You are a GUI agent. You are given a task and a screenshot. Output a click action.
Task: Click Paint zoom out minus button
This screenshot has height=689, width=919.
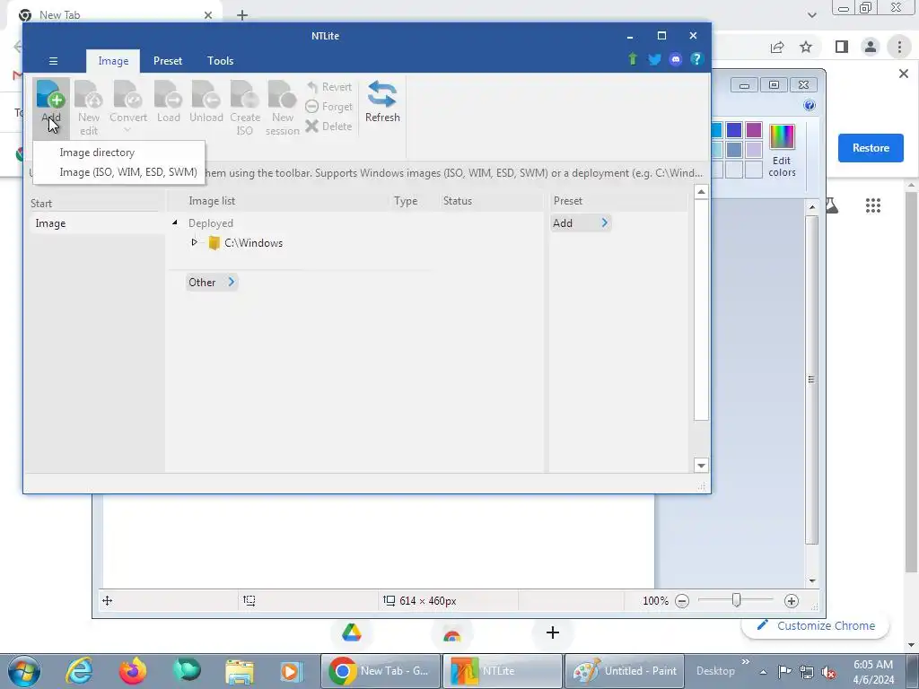(682, 601)
